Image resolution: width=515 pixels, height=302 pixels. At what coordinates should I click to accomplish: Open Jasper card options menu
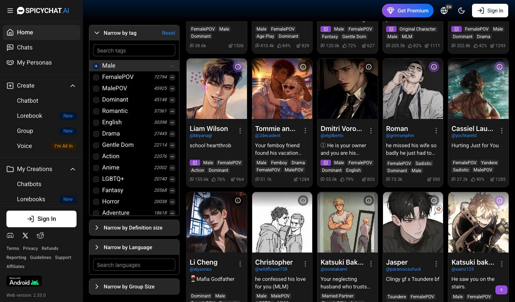pos(436,264)
